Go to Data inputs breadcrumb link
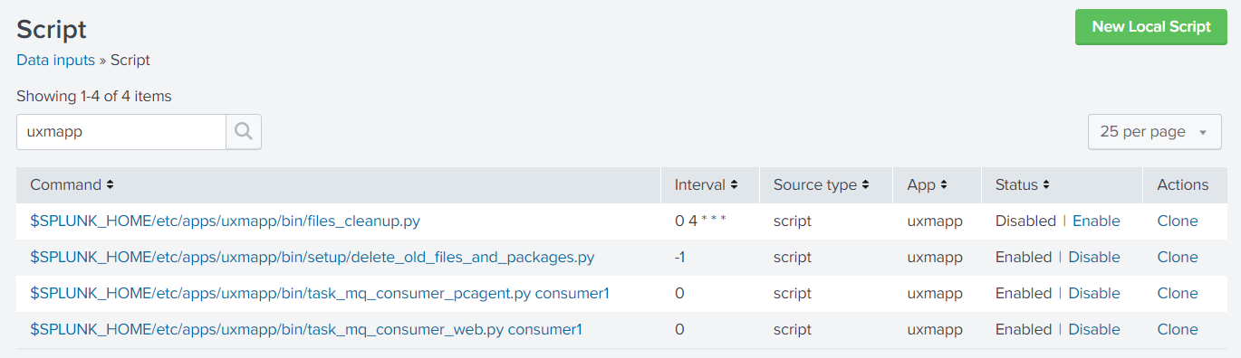Viewport: 1241px width, 358px height. coord(55,61)
